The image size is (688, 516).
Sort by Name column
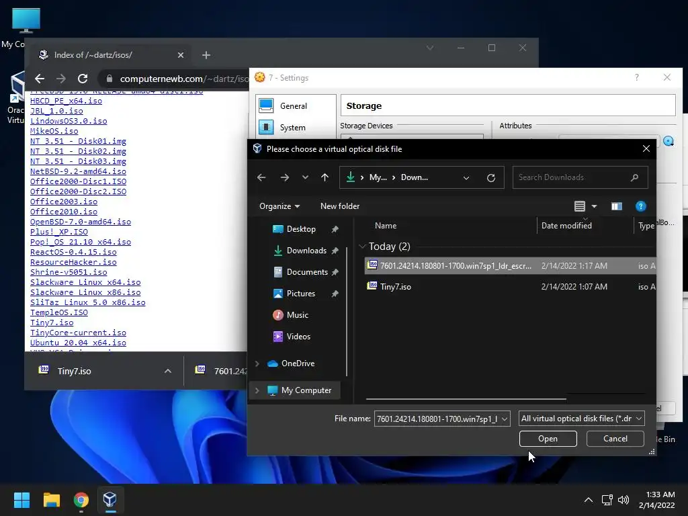coord(386,226)
